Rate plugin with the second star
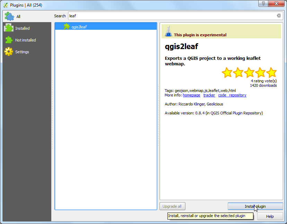The width and height of the screenshot is (287, 224). click(238, 73)
